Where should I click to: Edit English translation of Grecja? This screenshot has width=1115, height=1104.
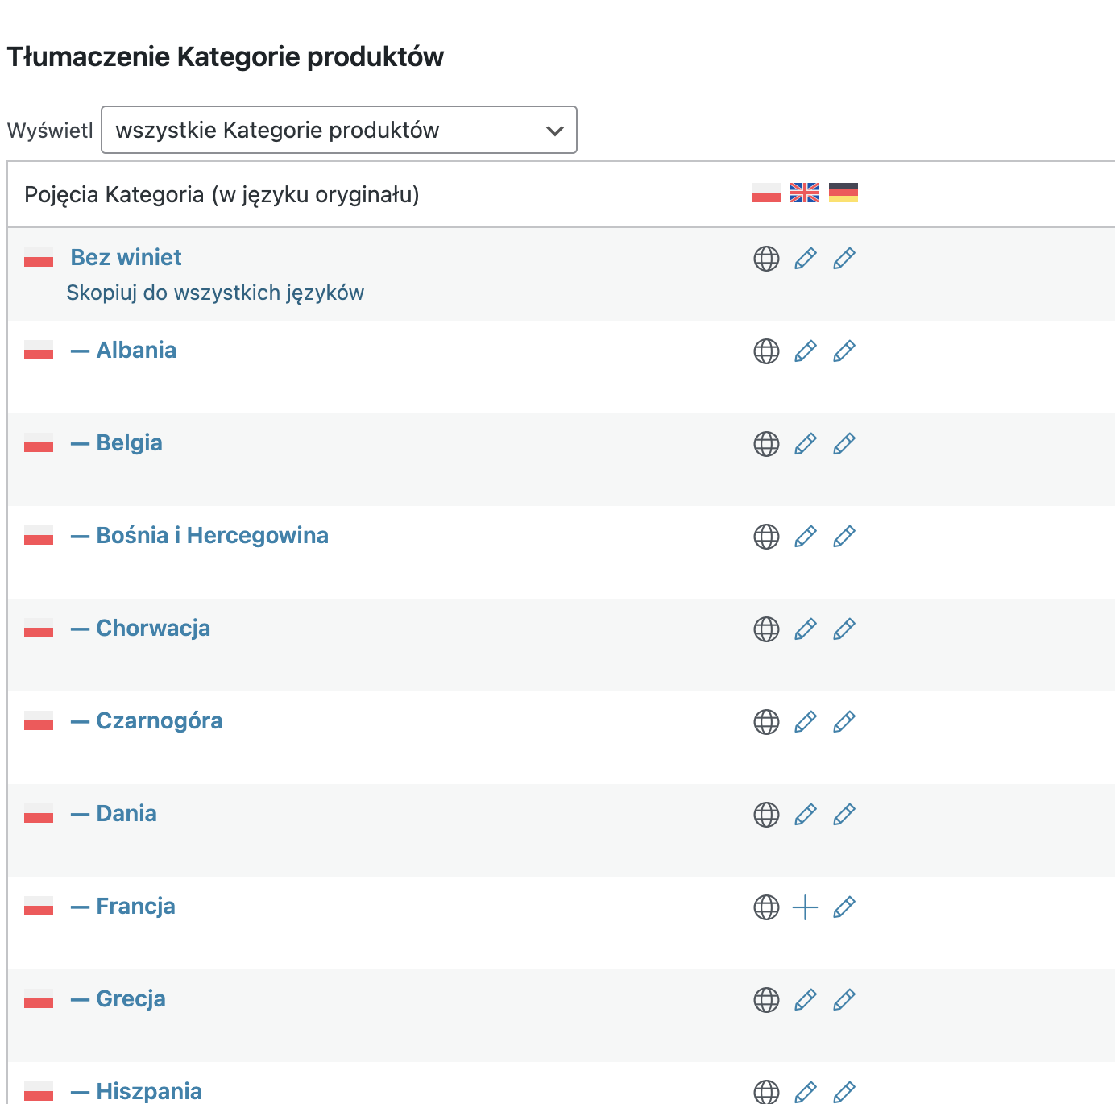[805, 1000]
